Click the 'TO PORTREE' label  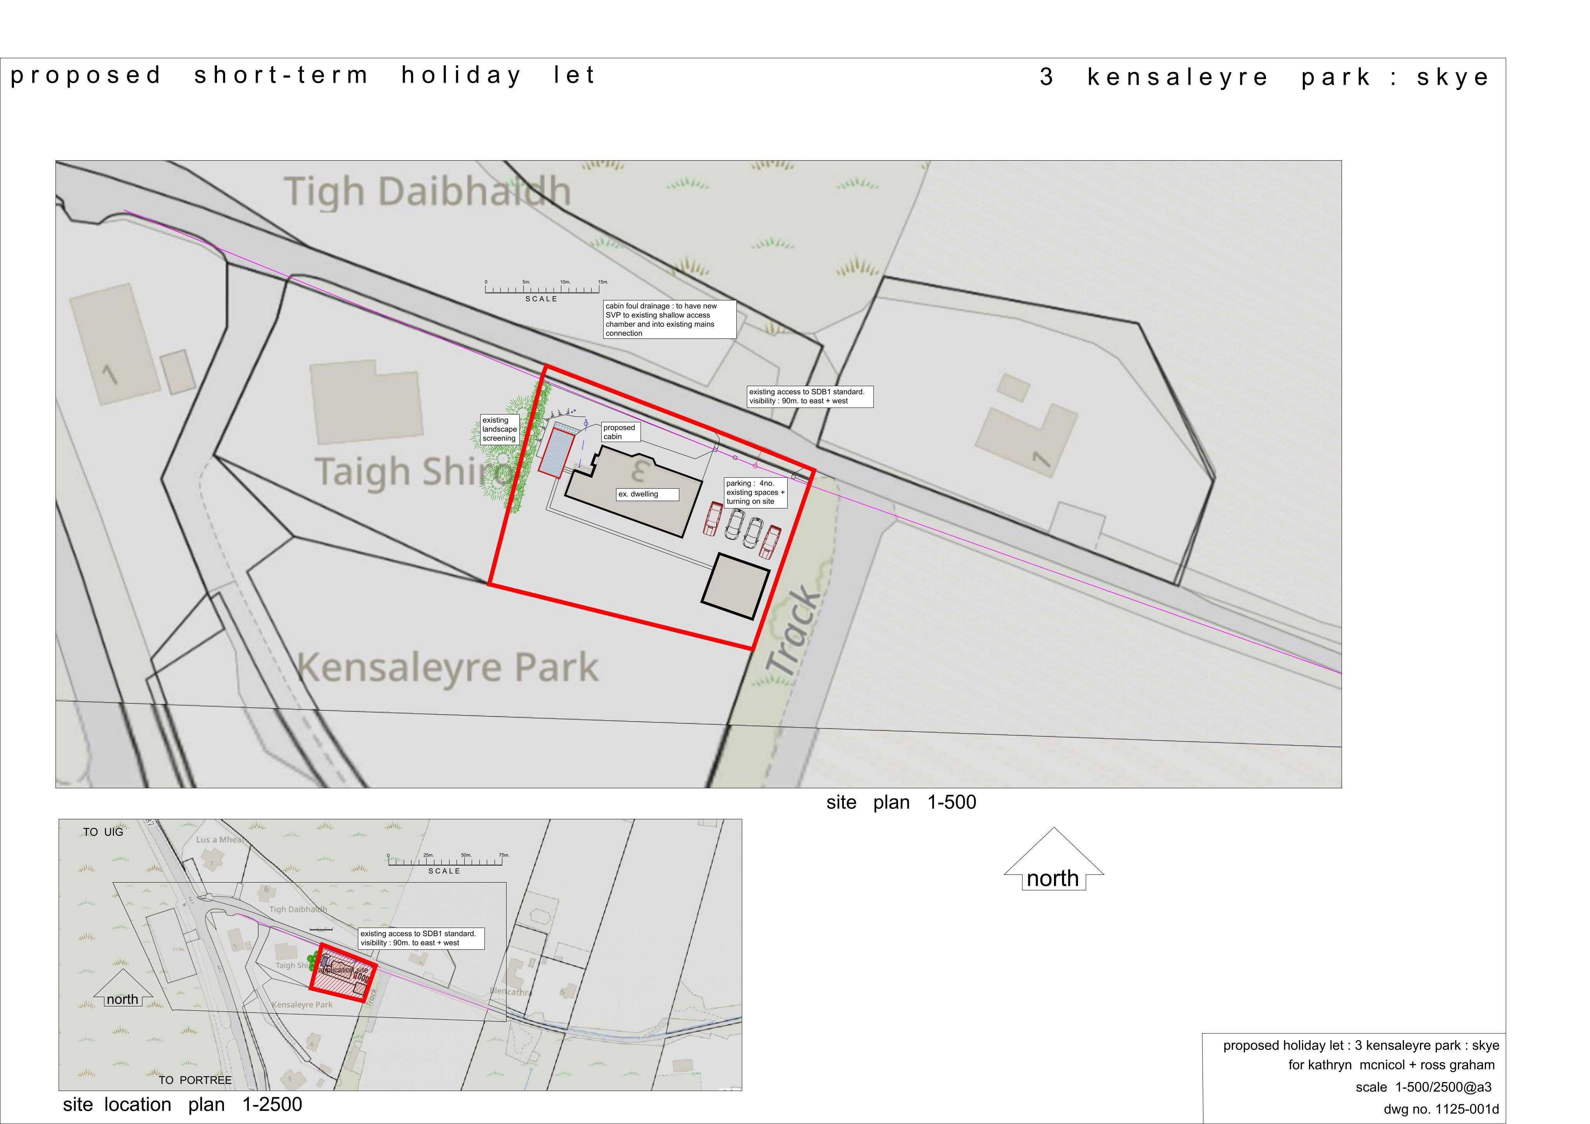[195, 1081]
